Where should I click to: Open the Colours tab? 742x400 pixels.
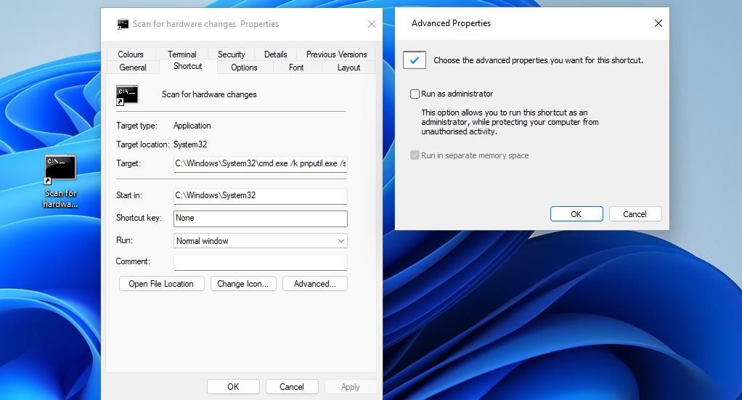[131, 54]
